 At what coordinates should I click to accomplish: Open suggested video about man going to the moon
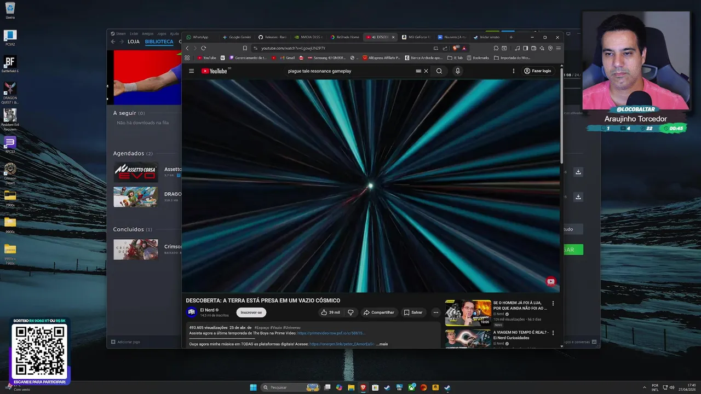point(468,312)
